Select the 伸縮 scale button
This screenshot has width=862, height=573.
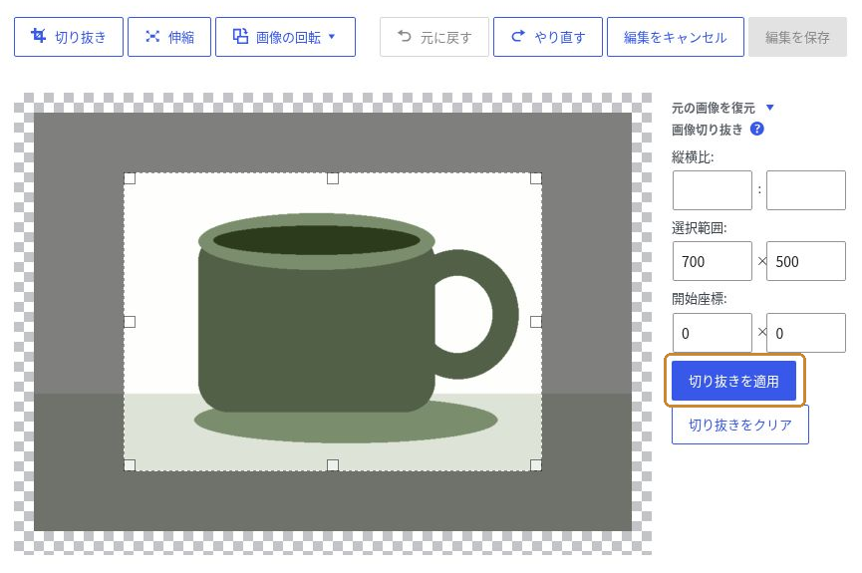[169, 37]
